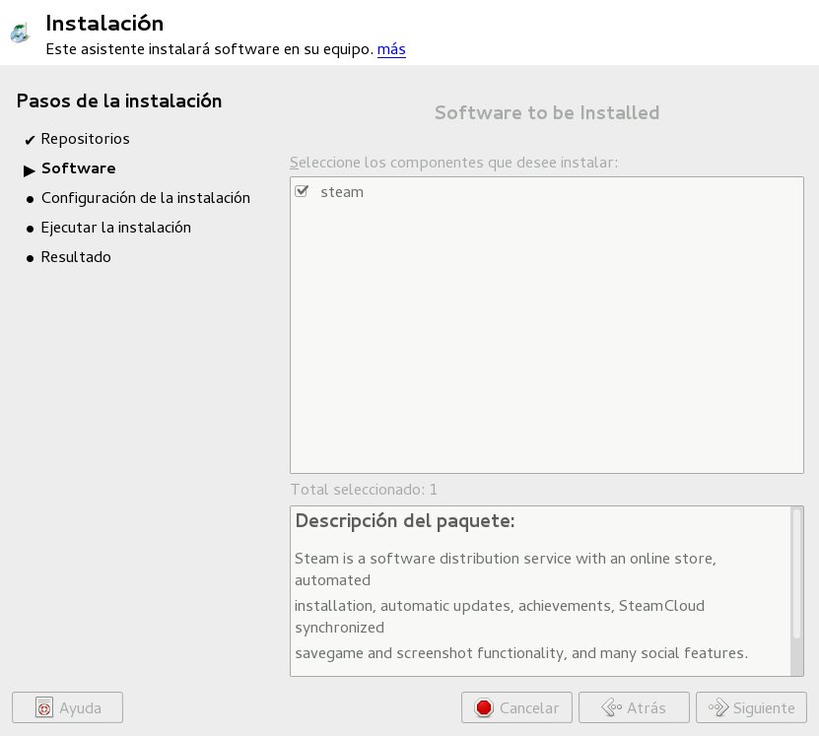
Task: Uncheck the steam package checkbox
Action: [x=302, y=191]
